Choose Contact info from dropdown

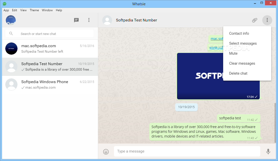point(247,33)
